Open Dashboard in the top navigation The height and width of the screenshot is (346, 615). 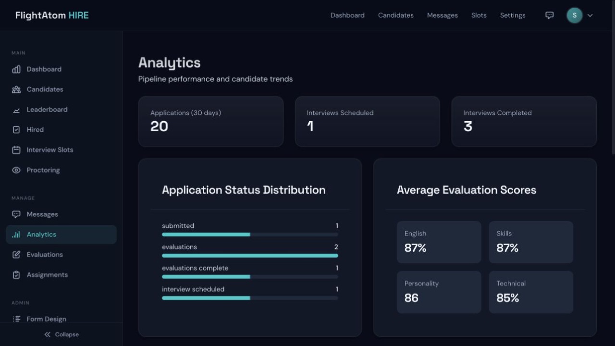pyautogui.click(x=347, y=15)
